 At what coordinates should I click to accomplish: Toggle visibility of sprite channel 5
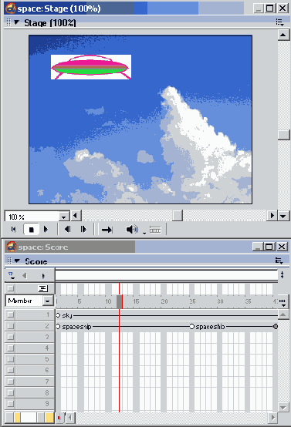coord(10,359)
